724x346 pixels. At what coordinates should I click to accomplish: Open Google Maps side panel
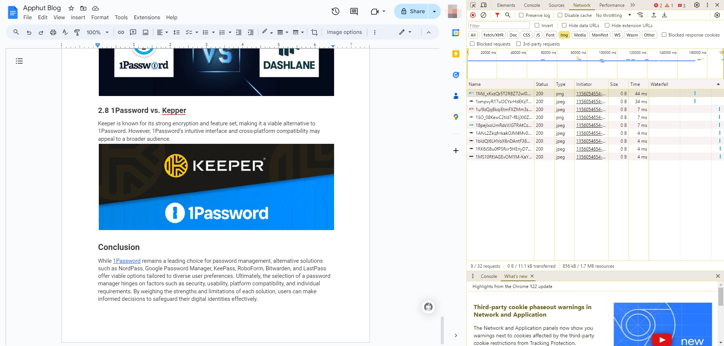click(x=456, y=117)
